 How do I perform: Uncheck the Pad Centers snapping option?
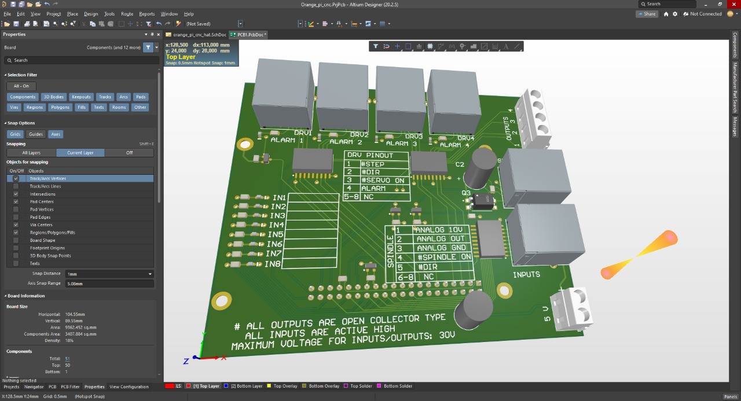coord(16,202)
